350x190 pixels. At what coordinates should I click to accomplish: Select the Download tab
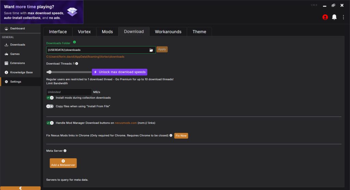[x=134, y=31]
